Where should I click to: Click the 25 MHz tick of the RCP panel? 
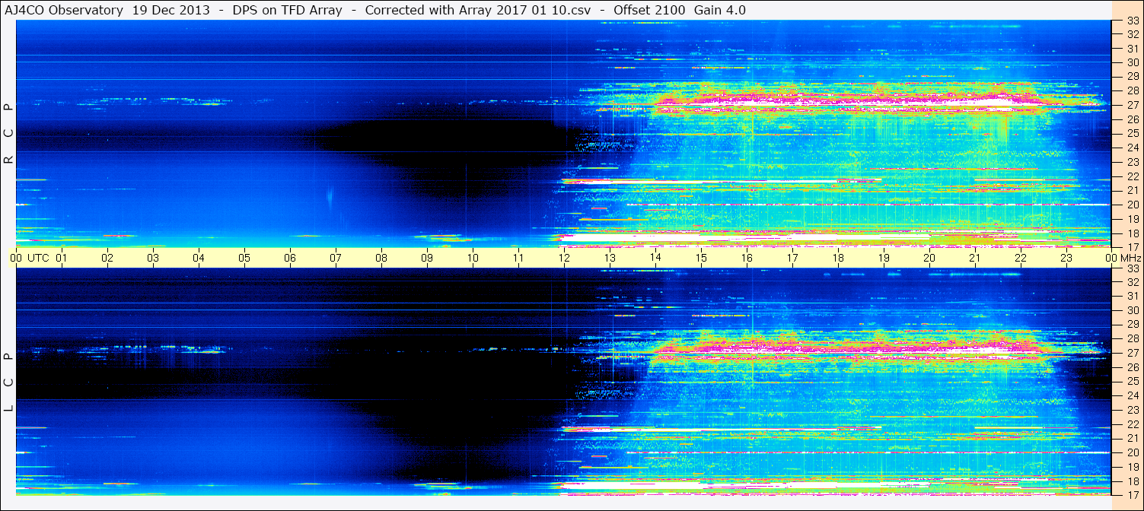coord(1132,134)
